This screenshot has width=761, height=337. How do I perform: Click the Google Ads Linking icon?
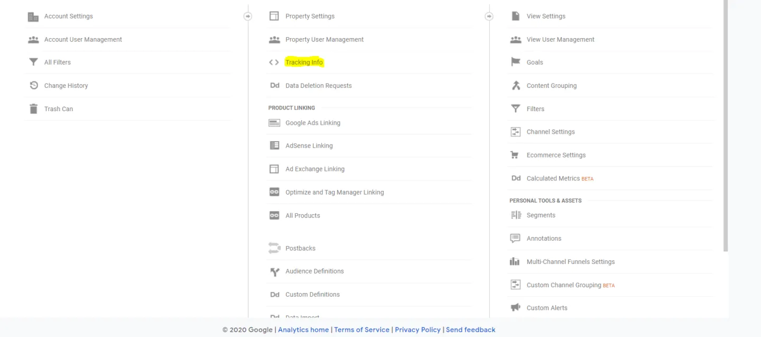click(274, 122)
